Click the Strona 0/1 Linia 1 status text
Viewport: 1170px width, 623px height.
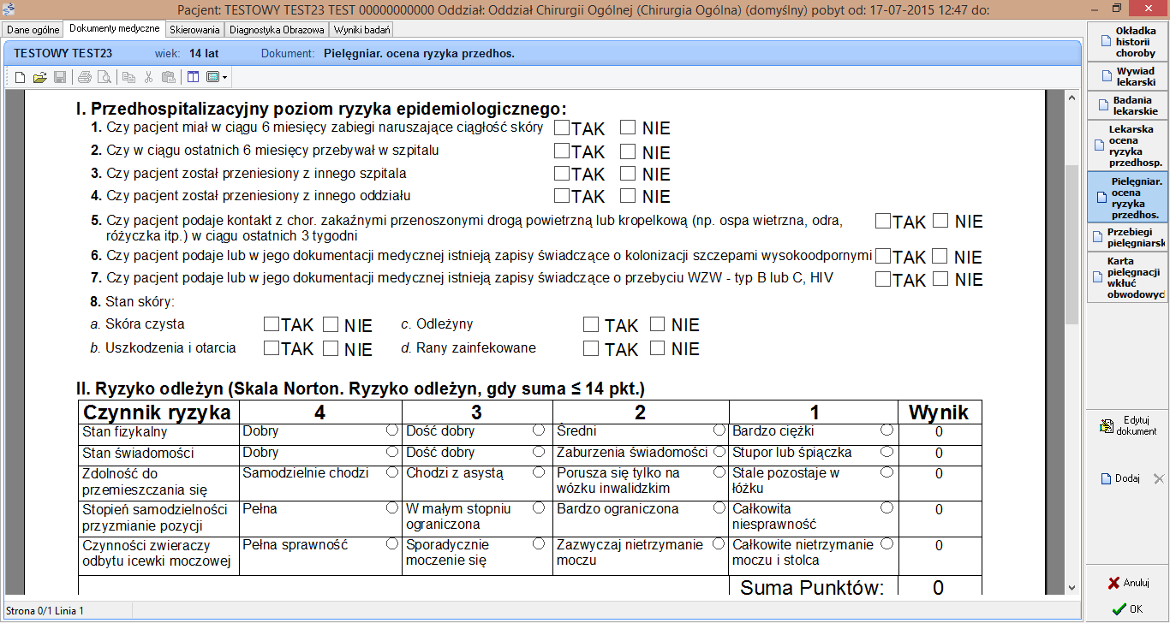(45, 611)
